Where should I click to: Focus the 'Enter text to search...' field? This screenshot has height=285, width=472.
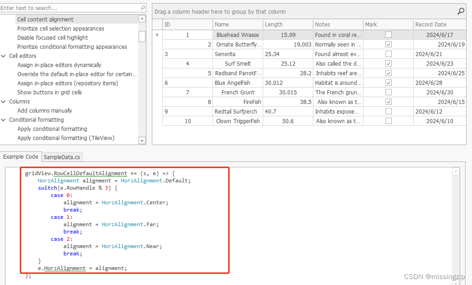point(70,8)
